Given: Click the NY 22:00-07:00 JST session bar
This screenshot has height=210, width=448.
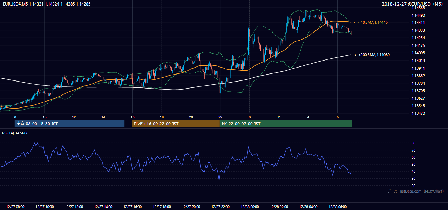Looking at the screenshot, I should tap(286, 124).
